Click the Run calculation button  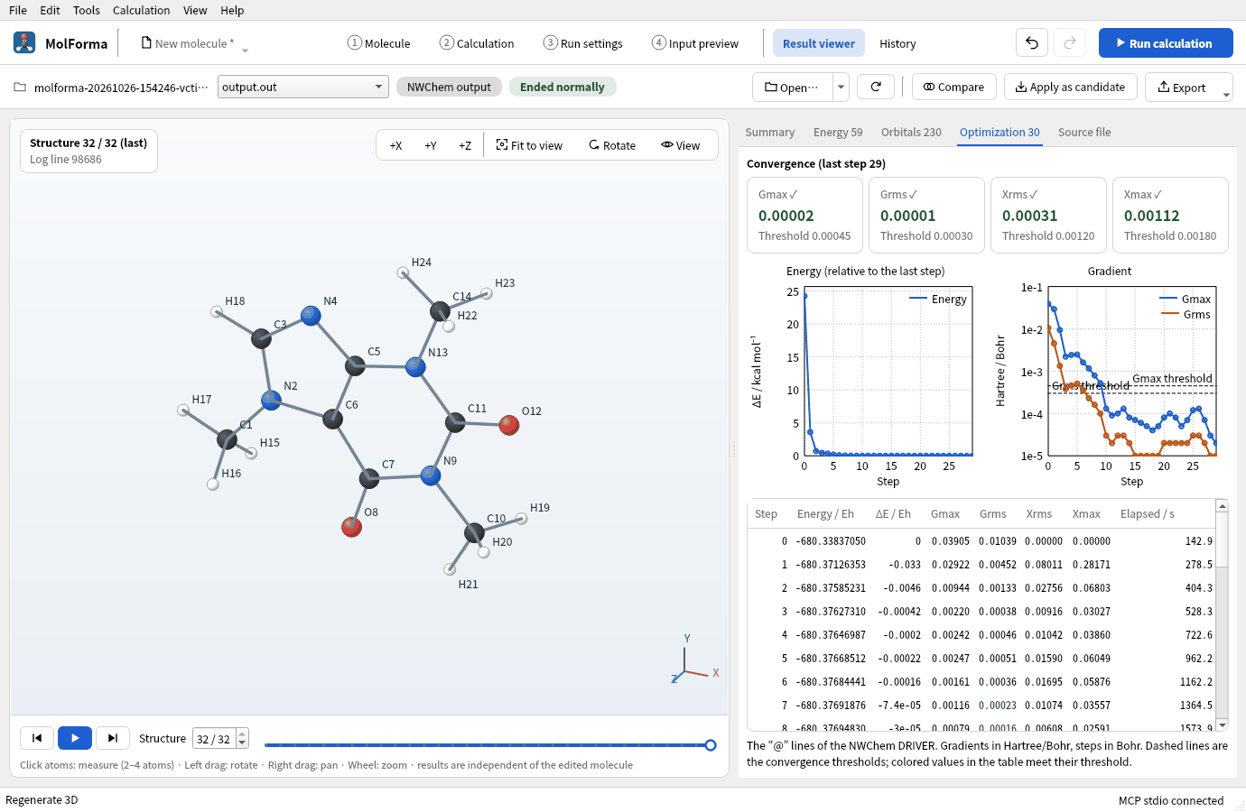[1166, 42]
